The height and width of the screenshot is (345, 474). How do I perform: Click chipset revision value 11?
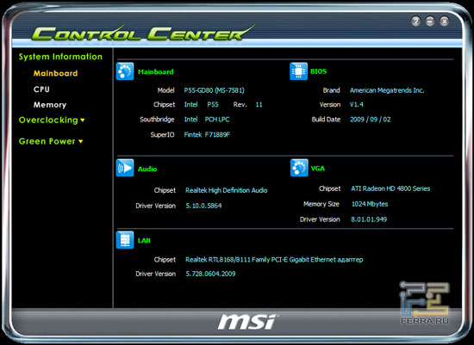(x=259, y=105)
